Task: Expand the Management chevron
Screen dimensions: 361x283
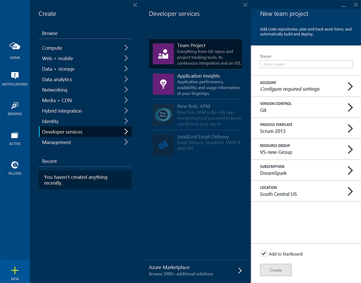Action: pos(126,142)
